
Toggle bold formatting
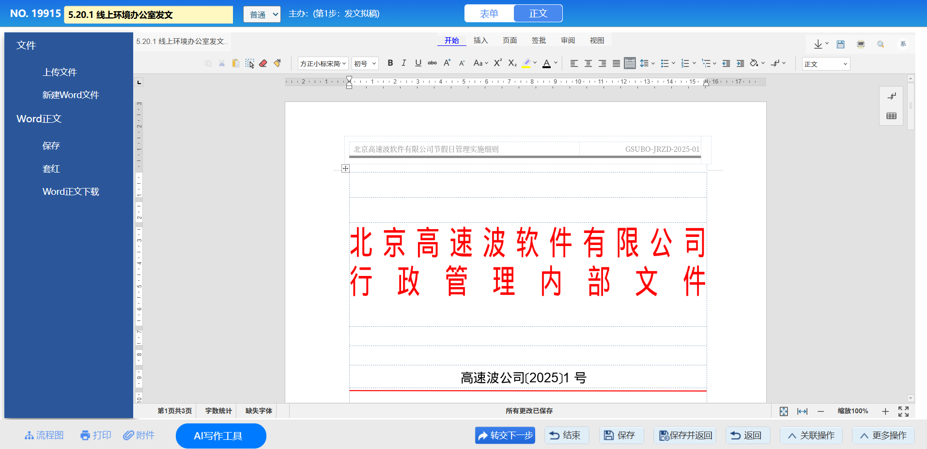(390, 63)
